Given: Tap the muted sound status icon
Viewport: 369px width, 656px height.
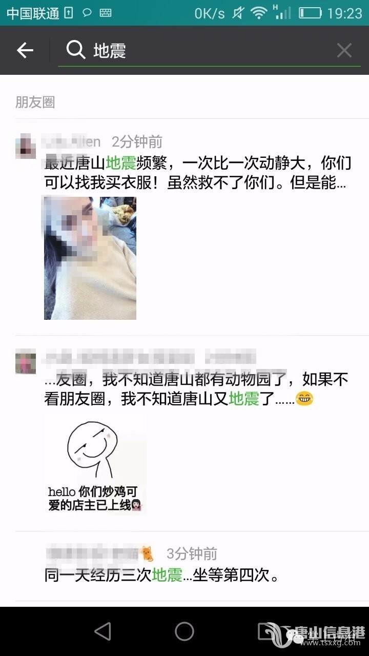Looking at the screenshot, I should (x=238, y=13).
